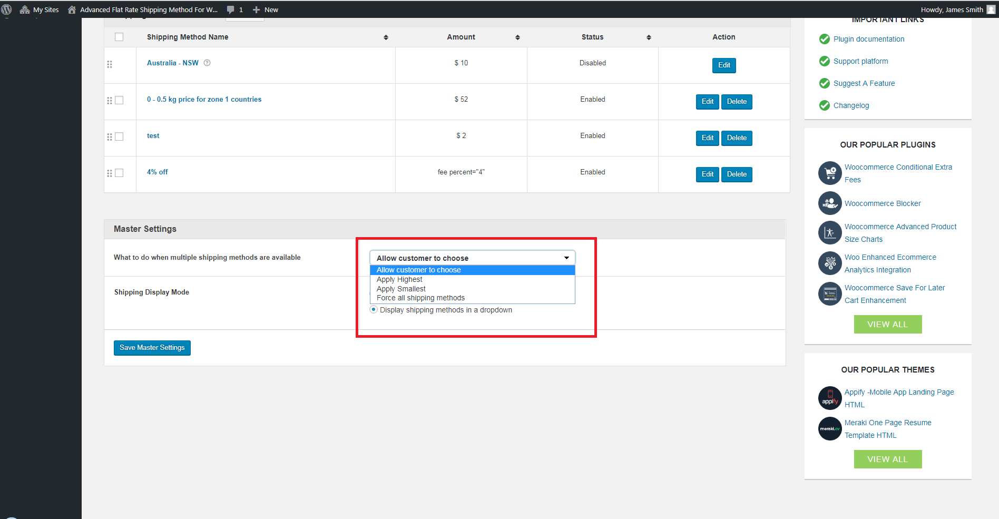The image size is (999, 519).
Task: Choose Apply Highest option
Action: point(473,279)
